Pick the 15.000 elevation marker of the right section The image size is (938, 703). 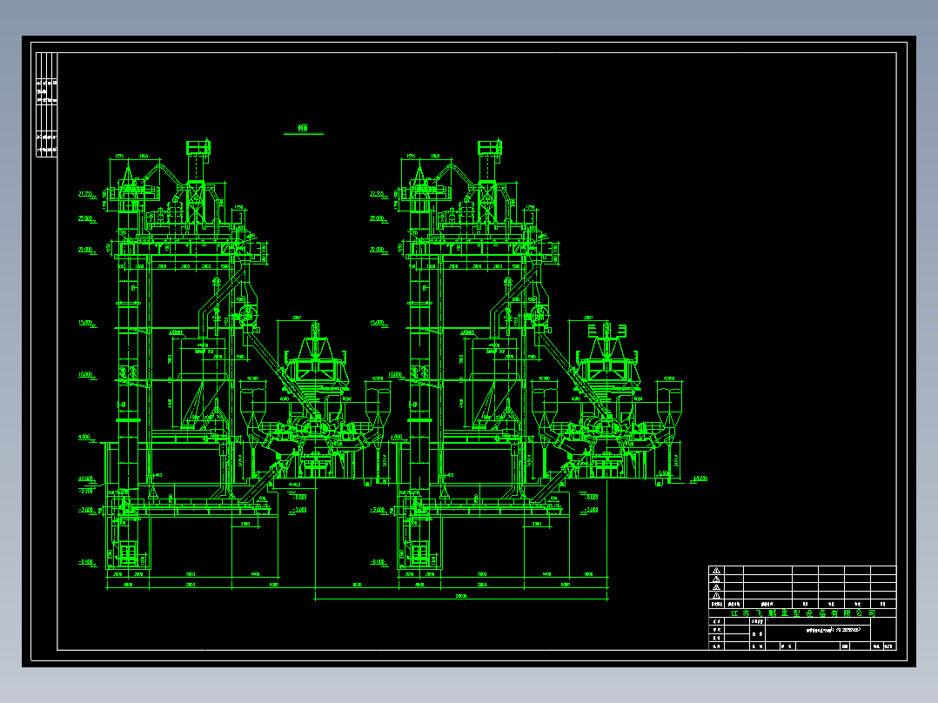pyautogui.click(x=379, y=324)
